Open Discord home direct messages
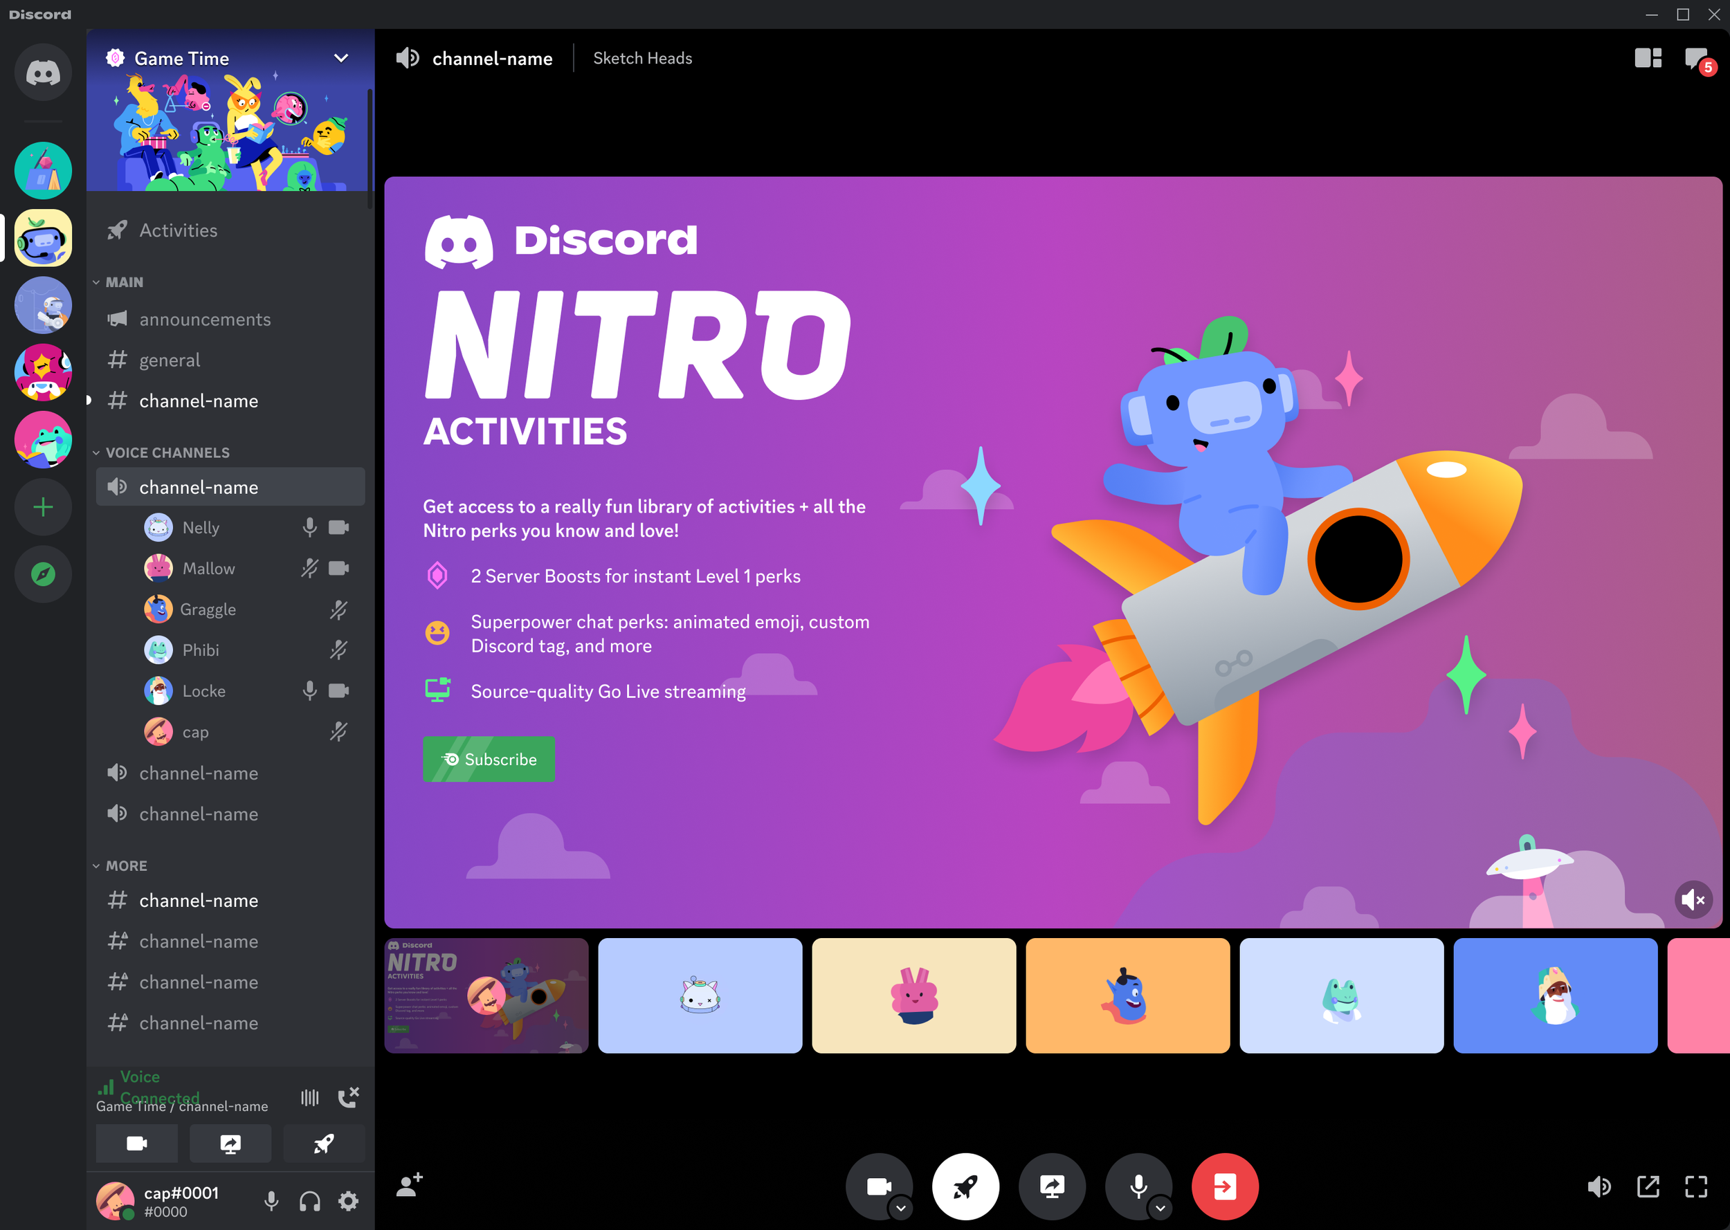The width and height of the screenshot is (1730, 1230). coord(43,73)
